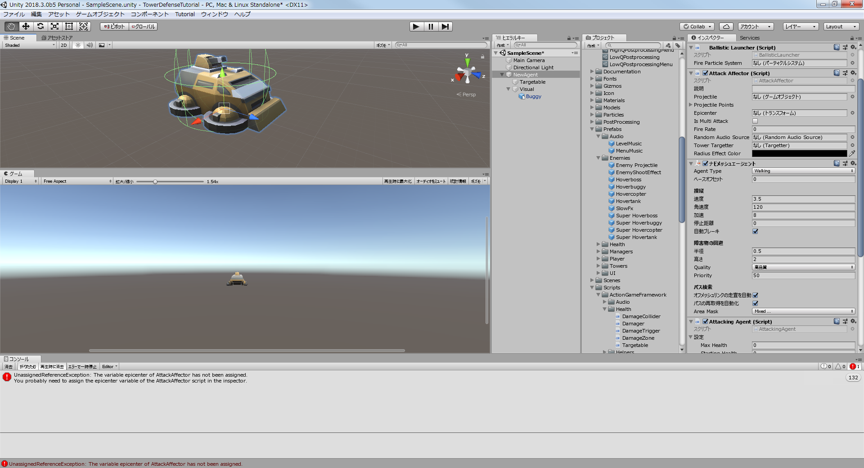
Task: Toggle Scene audio speaker icon
Action: pyautogui.click(x=90, y=45)
